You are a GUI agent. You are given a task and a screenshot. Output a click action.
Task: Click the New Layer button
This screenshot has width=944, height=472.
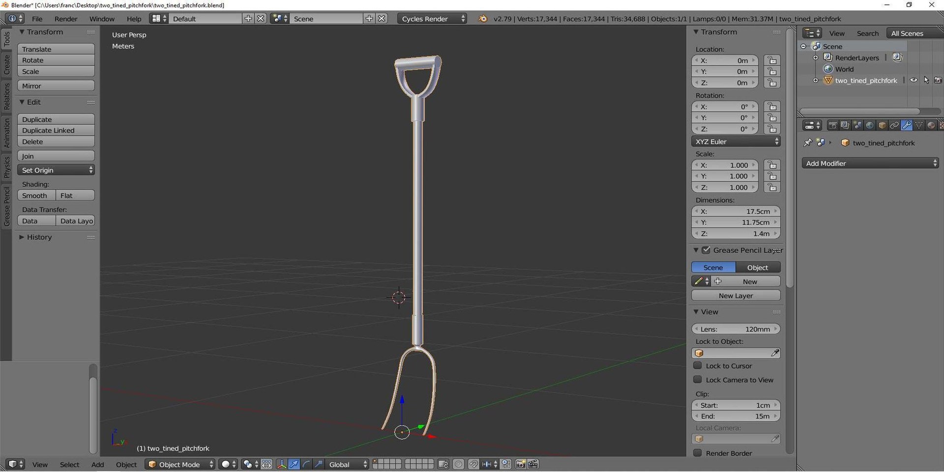[736, 295]
